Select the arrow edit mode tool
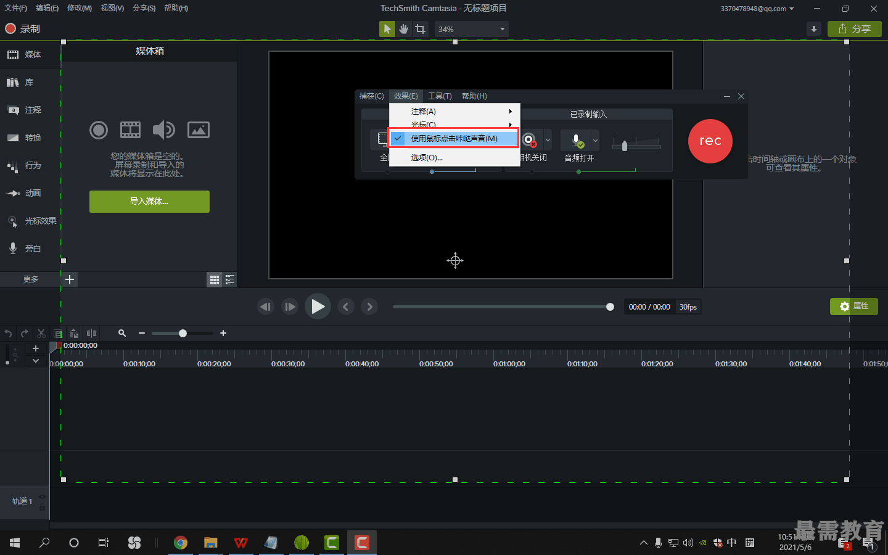The image size is (888, 555). coord(387,29)
